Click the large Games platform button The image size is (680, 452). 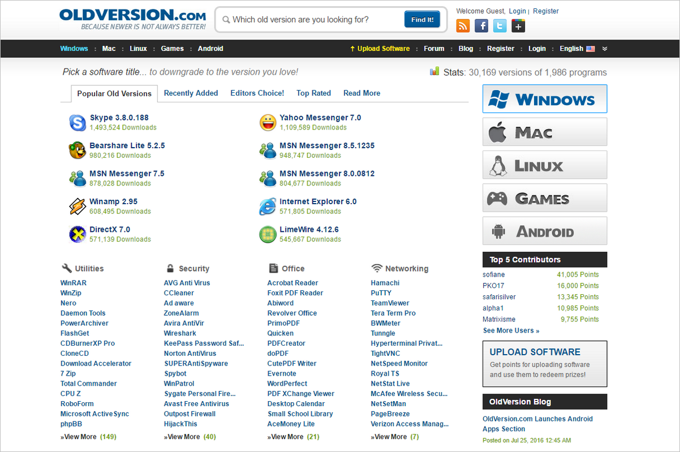click(x=545, y=198)
